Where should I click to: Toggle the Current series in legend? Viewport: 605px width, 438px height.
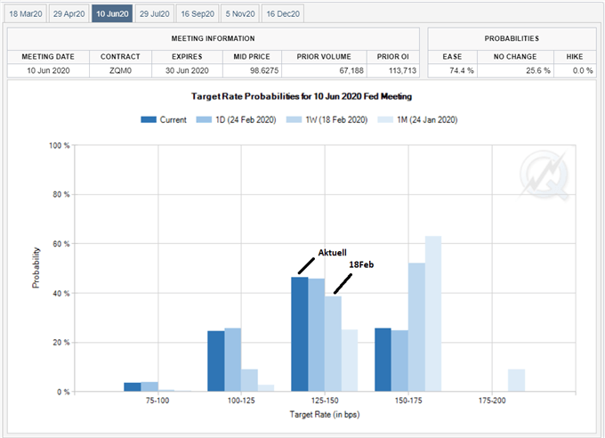(x=164, y=119)
